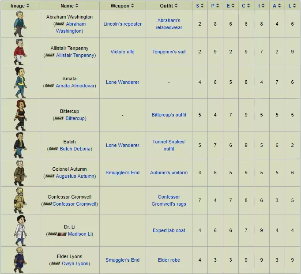Open the Confessor Cromwell's rags link
This screenshot has width=301, height=274.
pos(169,200)
